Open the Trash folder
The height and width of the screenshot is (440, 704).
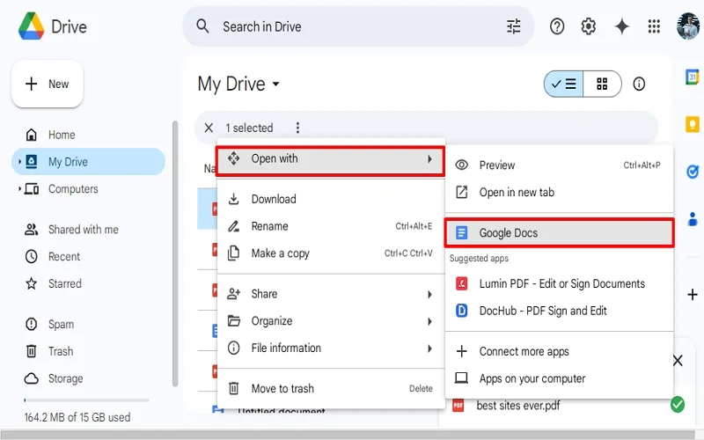point(88,351)
